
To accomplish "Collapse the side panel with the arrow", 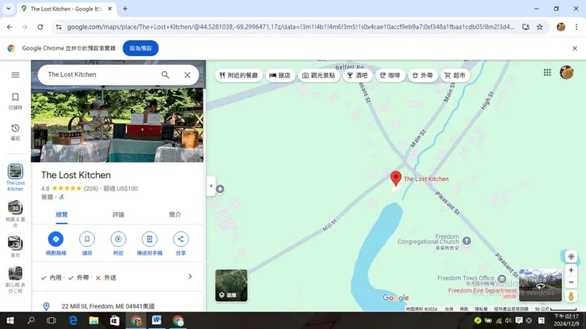I will tap(211, 186).
